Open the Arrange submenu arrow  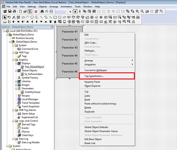click(132, 60)
